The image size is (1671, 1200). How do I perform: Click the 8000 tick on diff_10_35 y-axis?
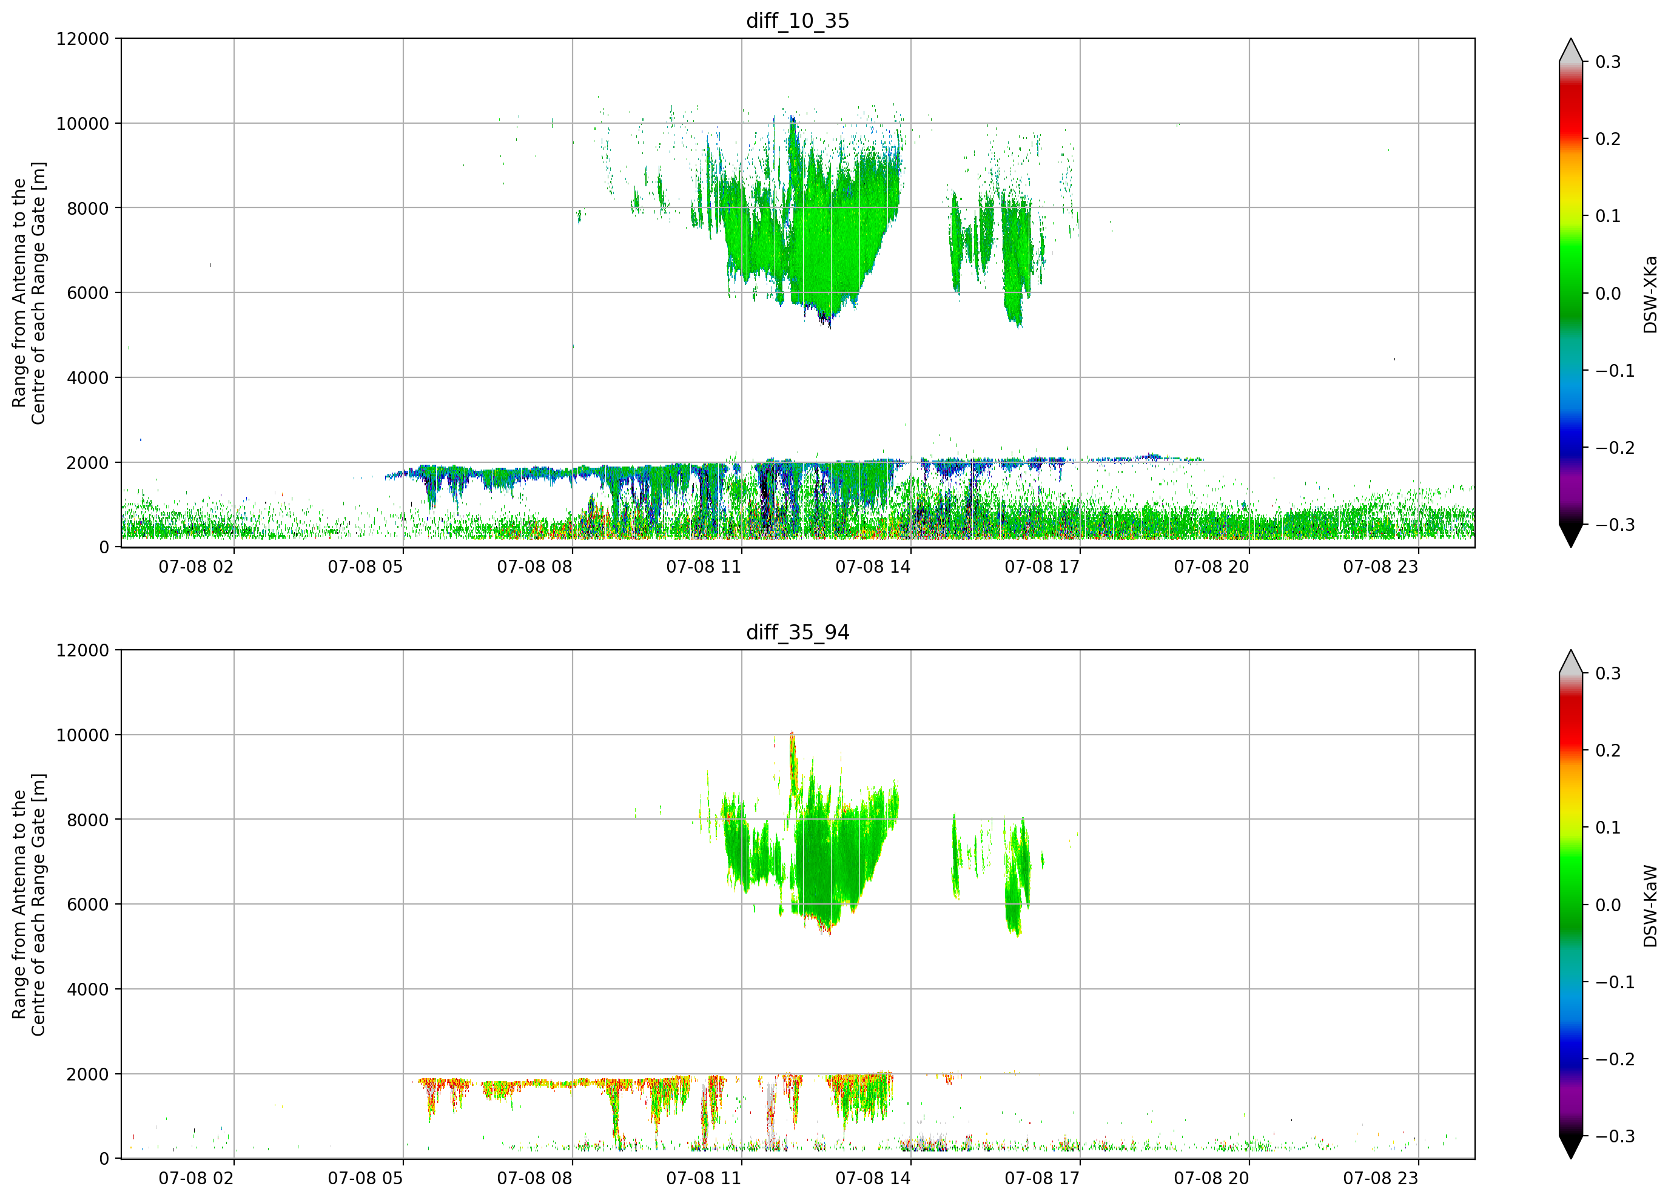[x=88, y=209]
